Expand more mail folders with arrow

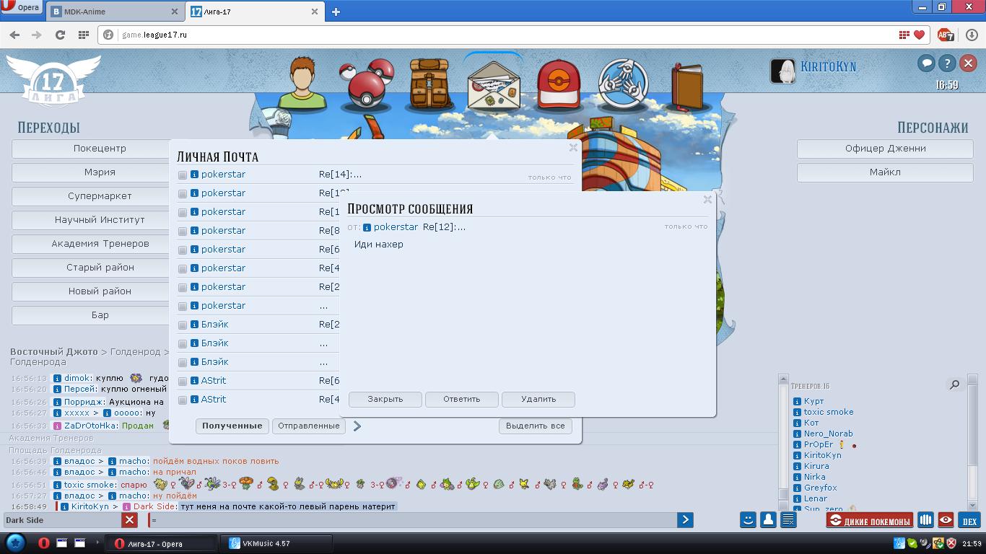[357, 426]
